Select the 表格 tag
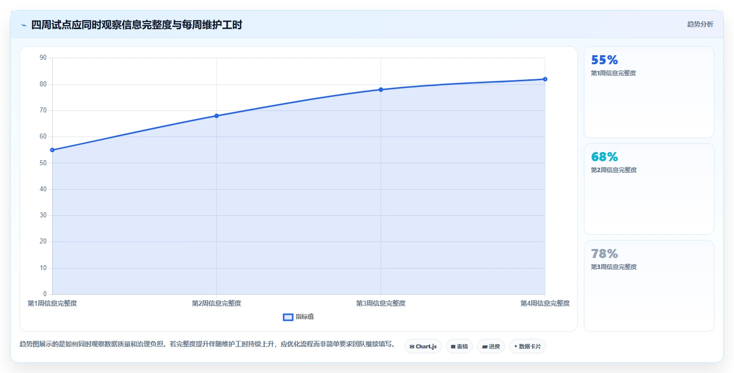734x373 pixels. pos(459,346)
